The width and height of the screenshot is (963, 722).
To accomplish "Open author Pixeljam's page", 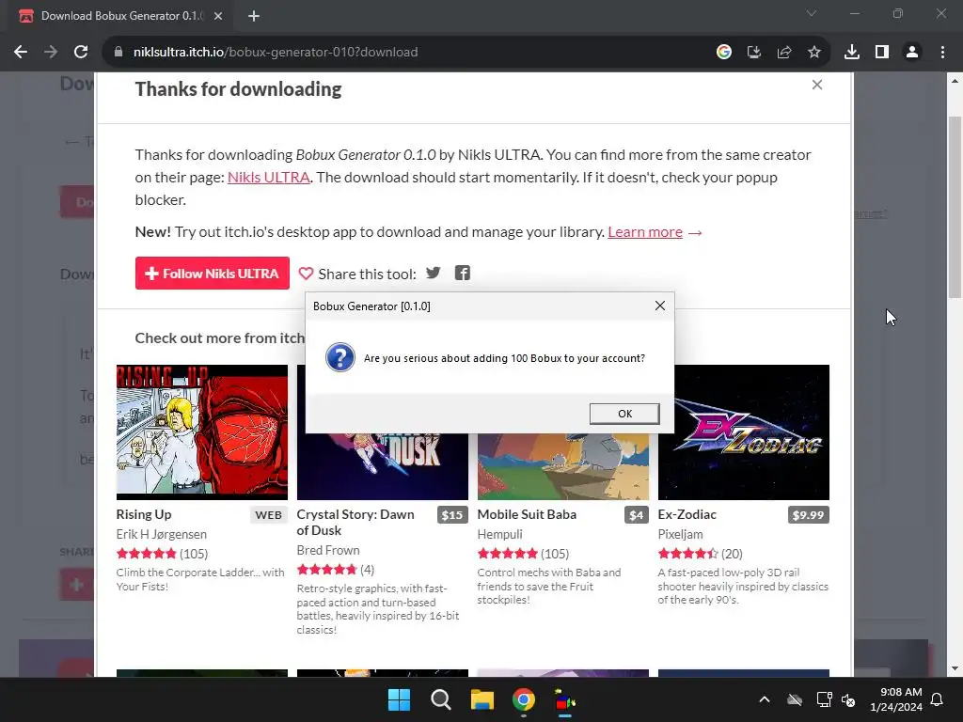I will coord(681,534).
